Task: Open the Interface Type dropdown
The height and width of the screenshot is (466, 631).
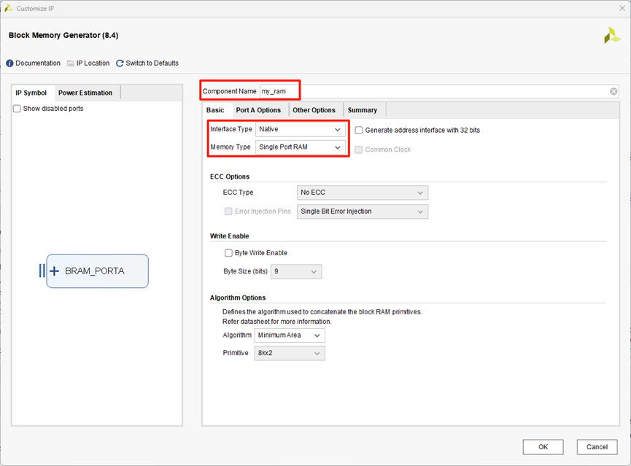Action: click(301, 129)
